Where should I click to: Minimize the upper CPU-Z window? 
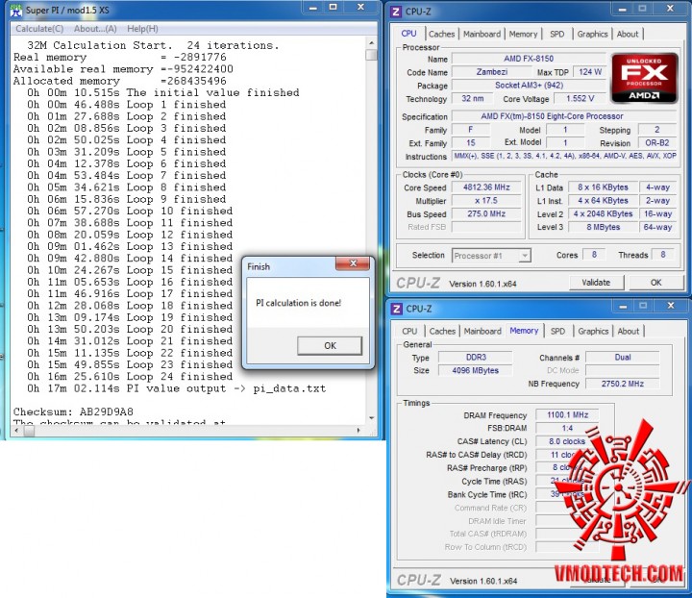pos(622,9)
